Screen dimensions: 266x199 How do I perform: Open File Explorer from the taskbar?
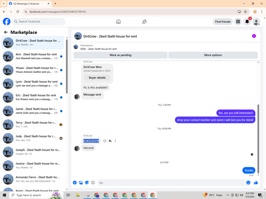click(78, 195)
